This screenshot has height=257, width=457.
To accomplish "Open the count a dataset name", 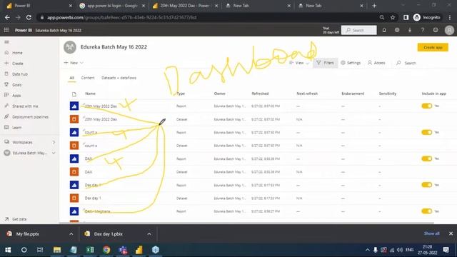I will [x=91, y=146].
